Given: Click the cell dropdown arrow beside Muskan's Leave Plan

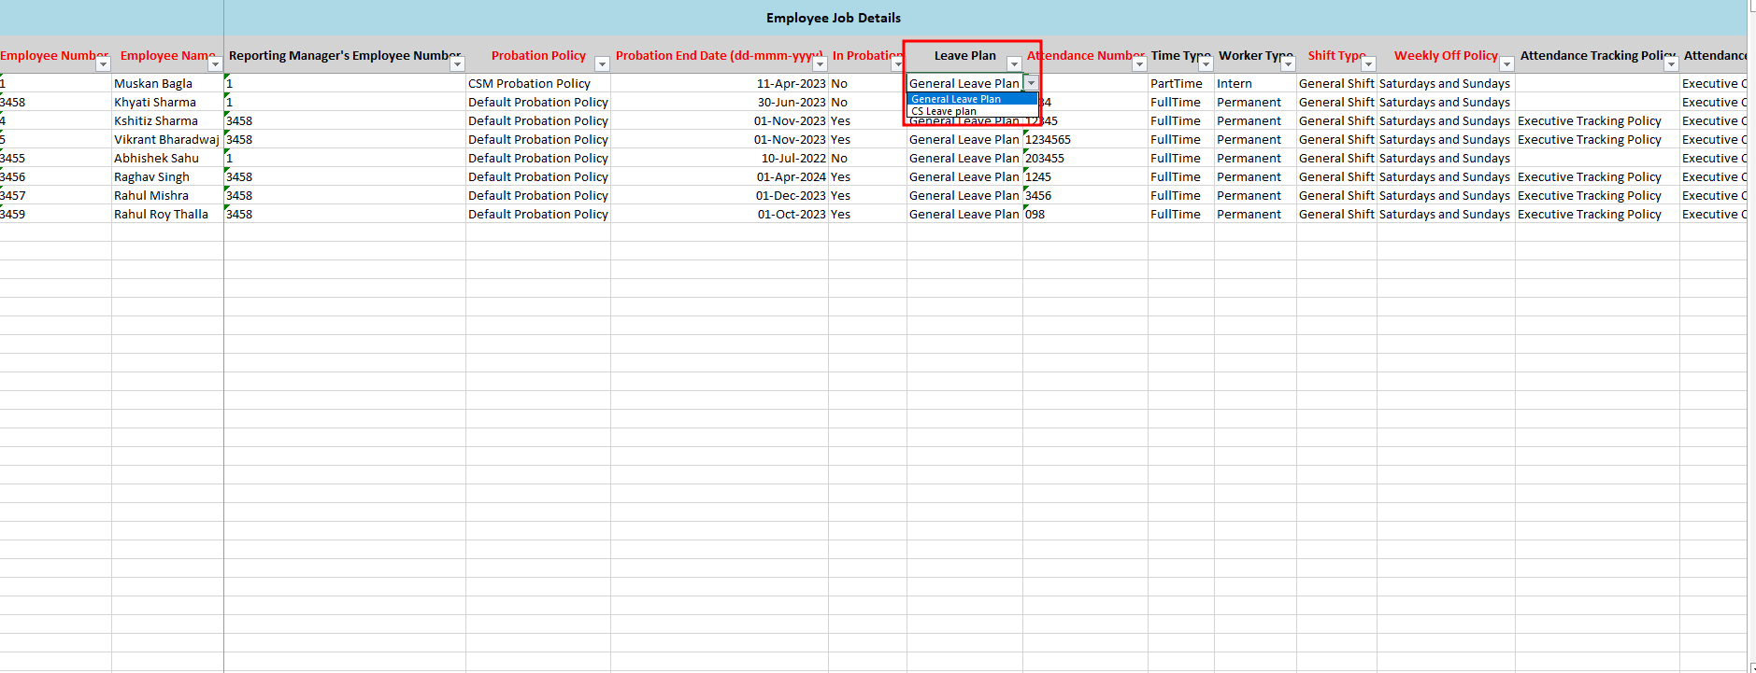Looking at the screenshot, I should [1031, 83].
